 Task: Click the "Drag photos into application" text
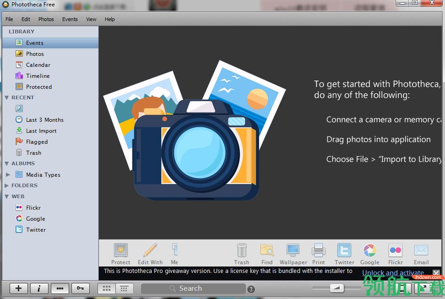(x=378, y=139)
